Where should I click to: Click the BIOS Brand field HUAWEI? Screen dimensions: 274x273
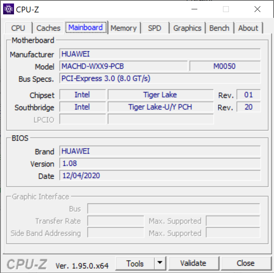tap(160, 151)
